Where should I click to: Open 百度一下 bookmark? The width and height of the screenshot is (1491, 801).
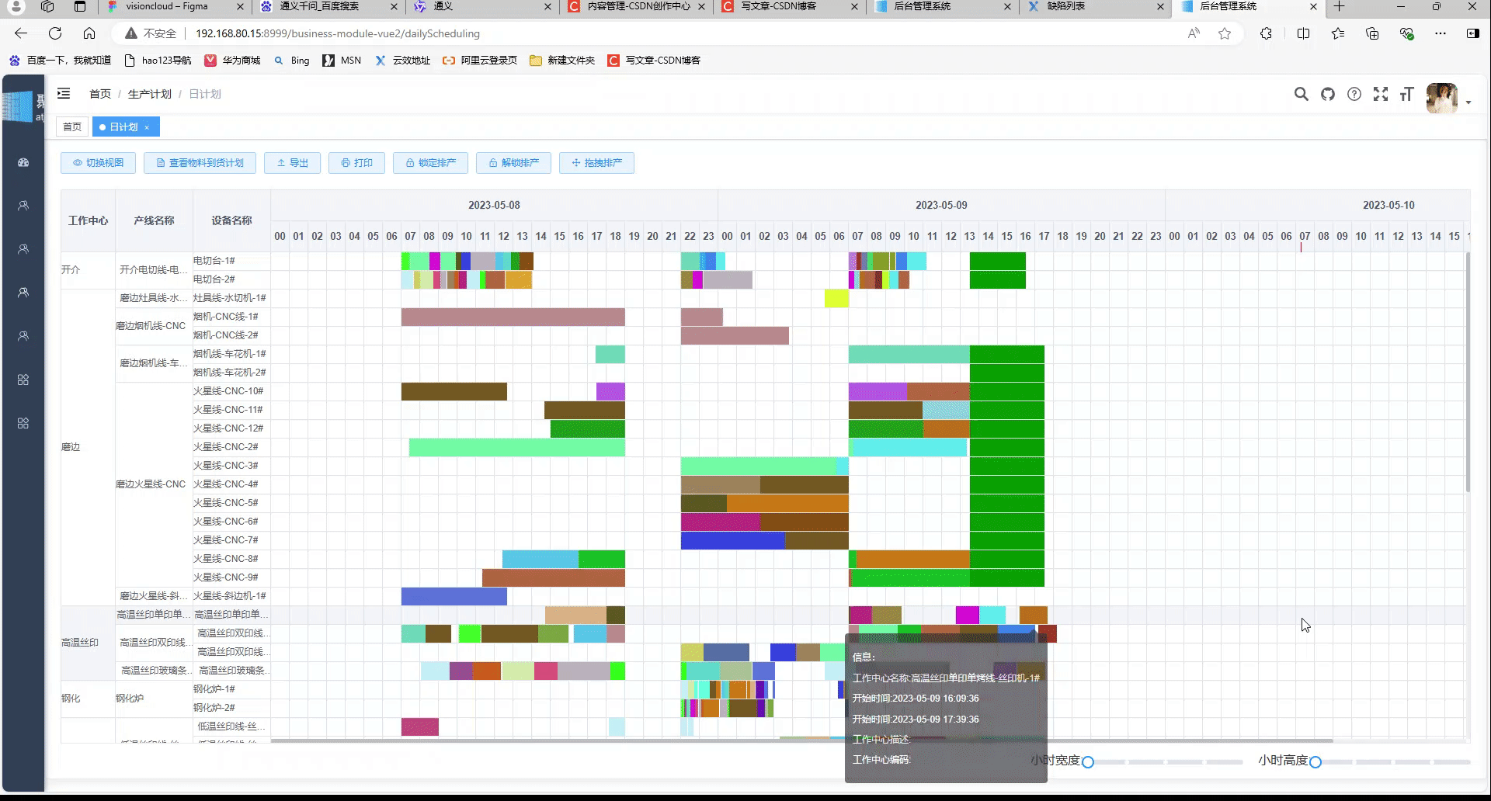[x=61, y=60]
